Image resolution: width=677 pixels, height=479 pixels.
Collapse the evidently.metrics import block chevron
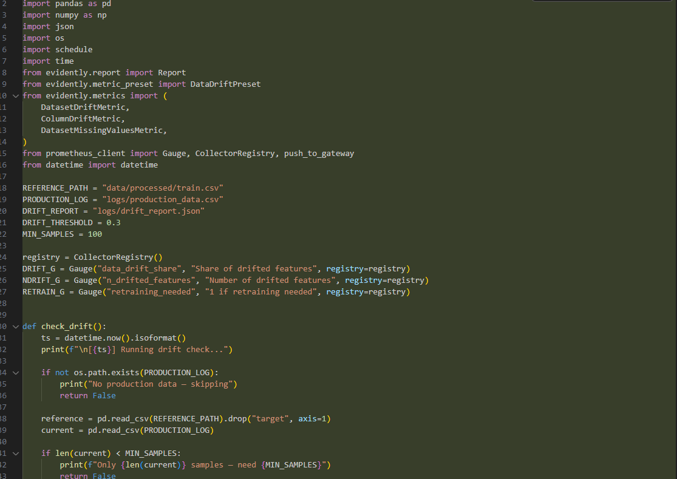[x=16, y=96]
